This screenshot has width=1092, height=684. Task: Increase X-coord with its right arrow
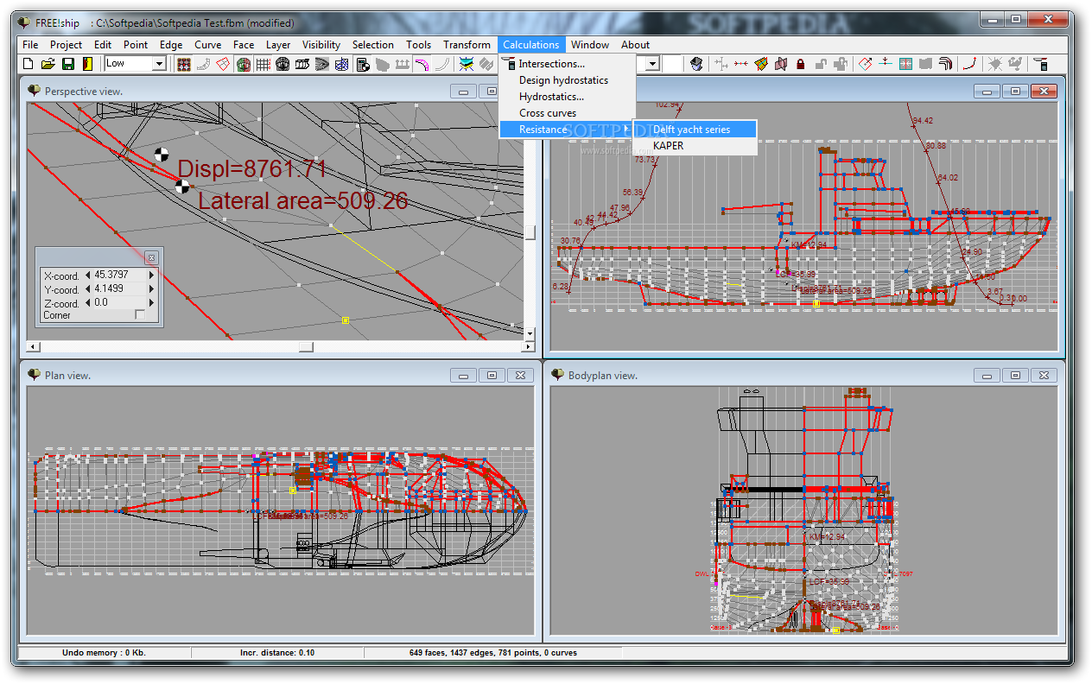(152, 275)
